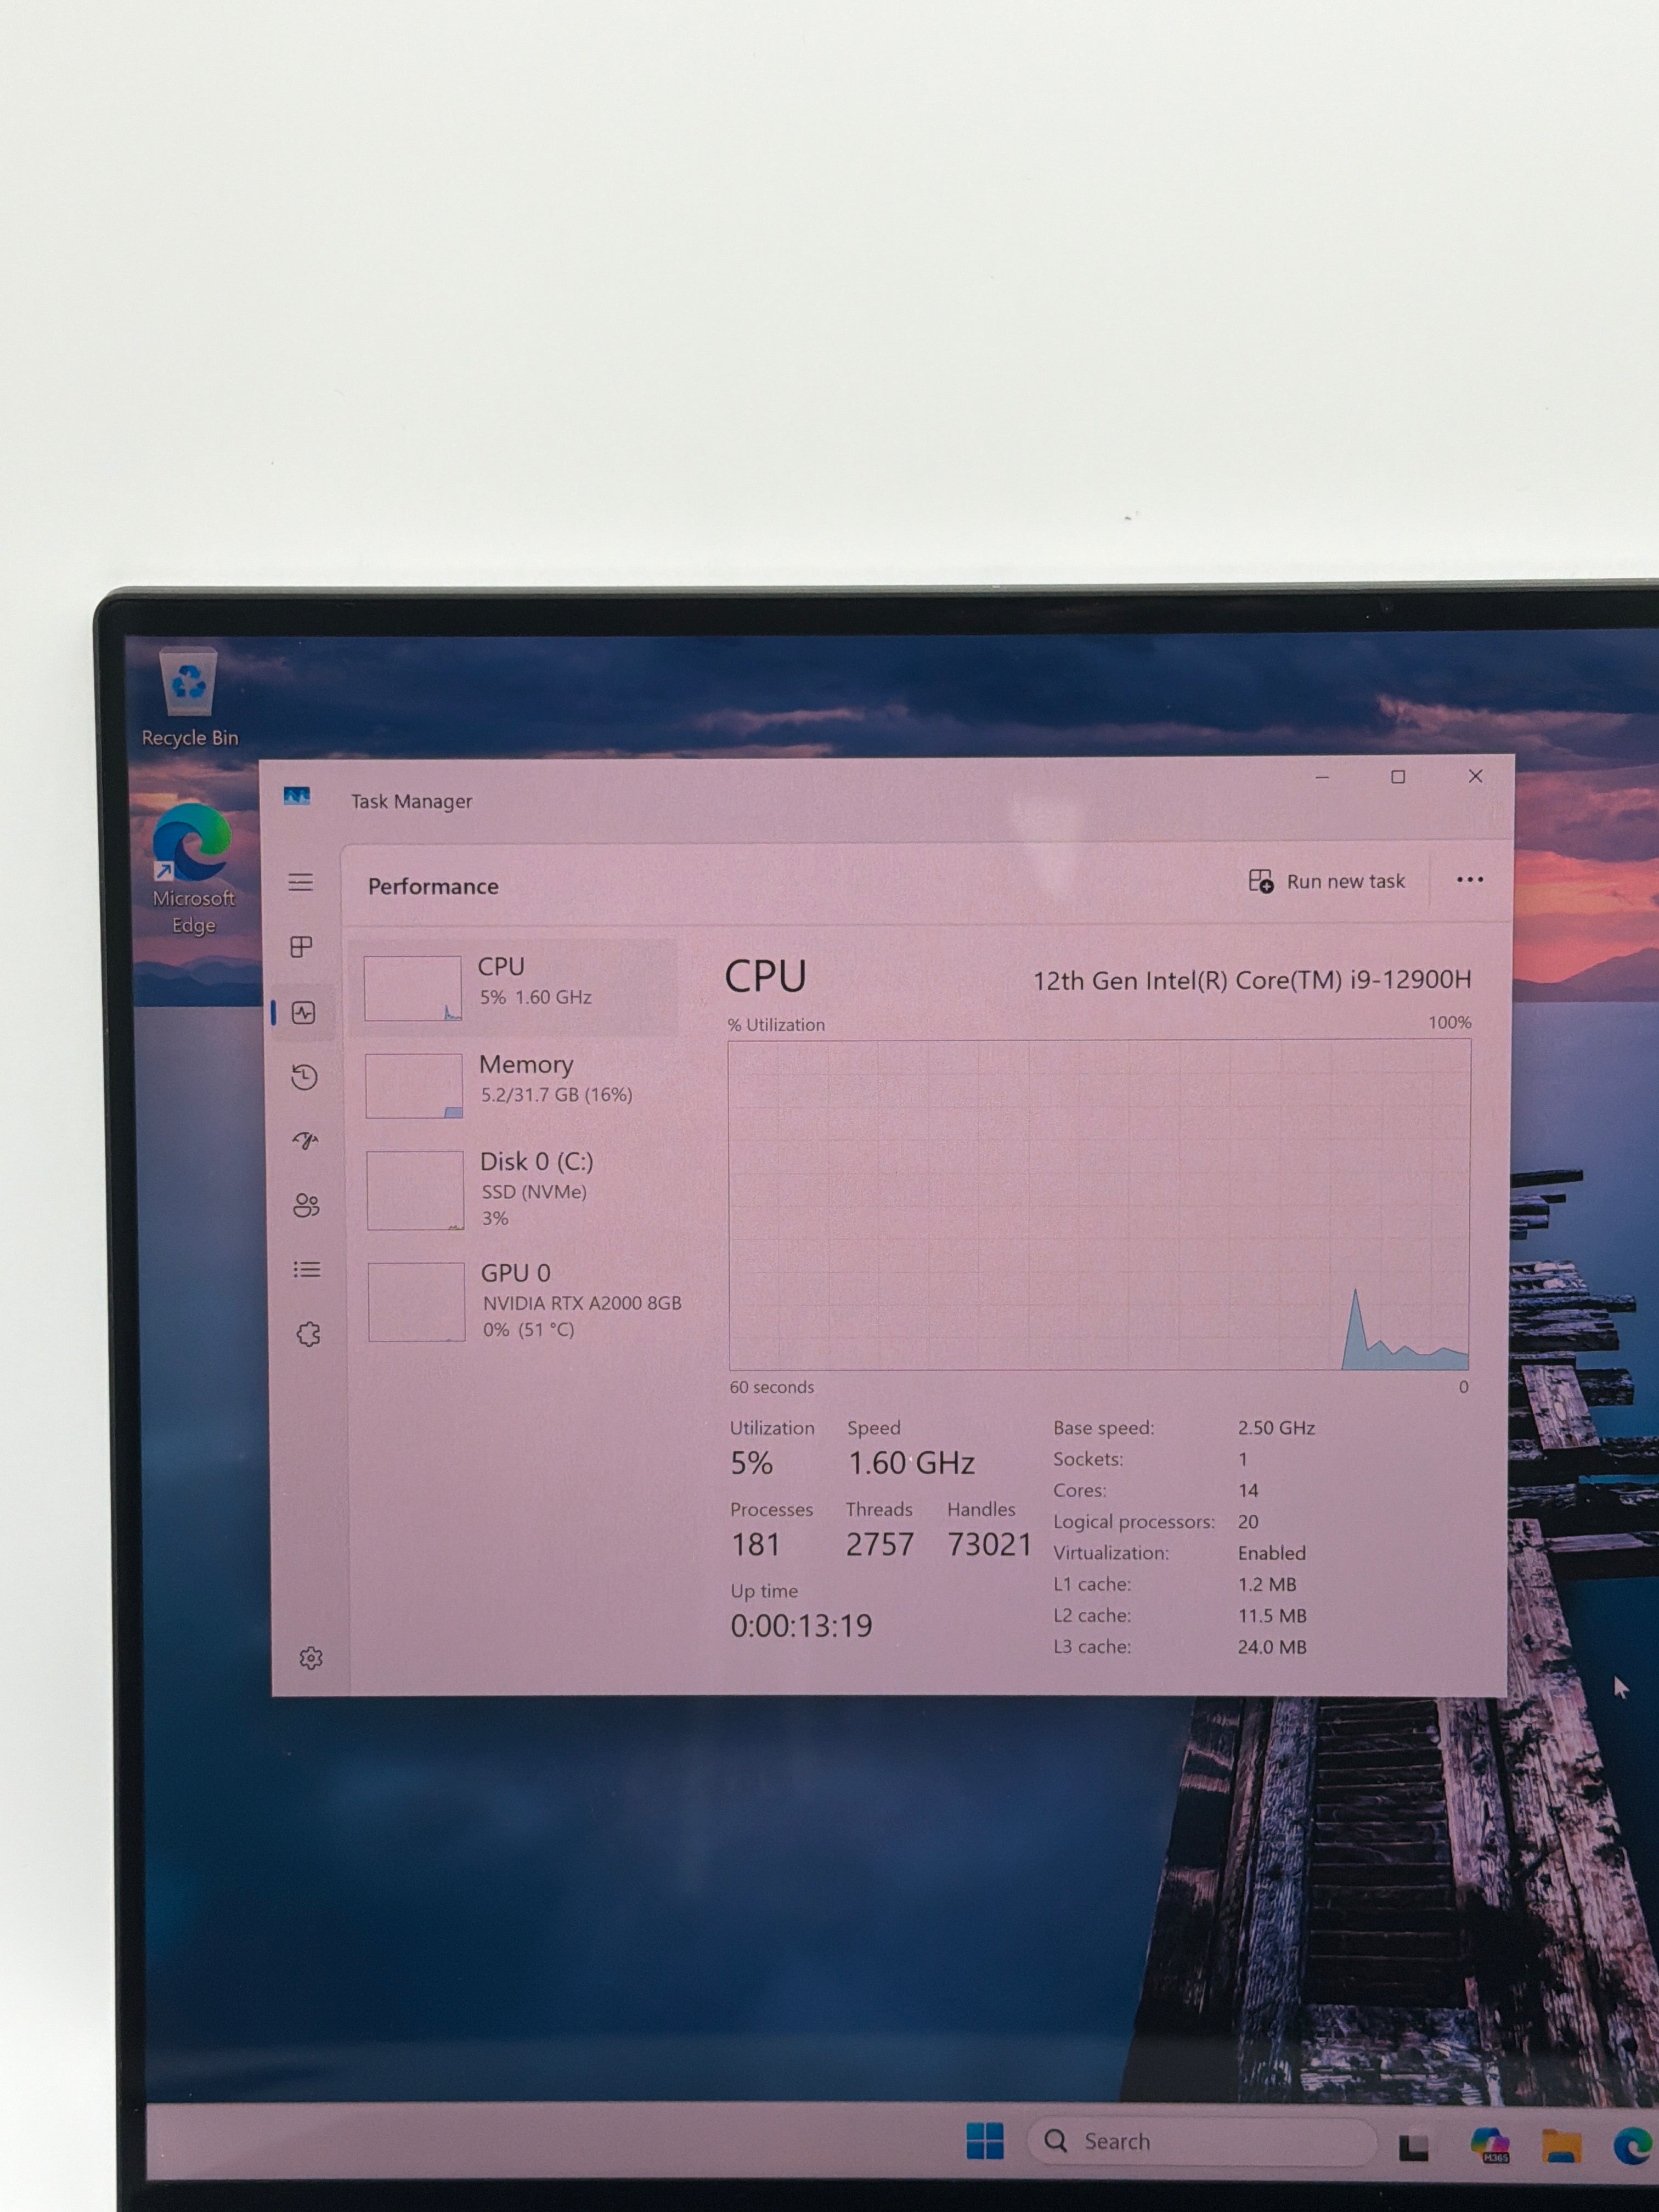Open the Services page puzzle icon
Image resolution: width=1659 pixels, height=2212 pixels.
point(308,1334)
